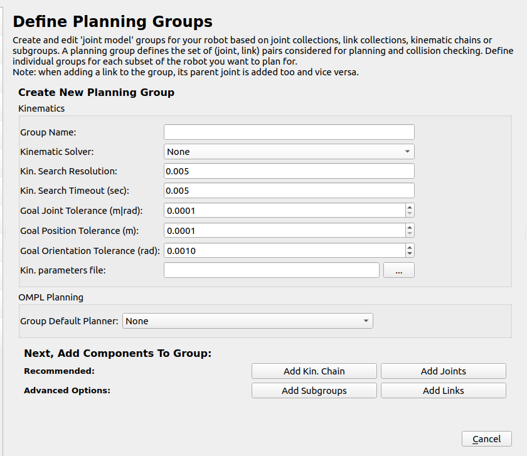Expand the Group Default Planner dropdown

coord(247,321)
